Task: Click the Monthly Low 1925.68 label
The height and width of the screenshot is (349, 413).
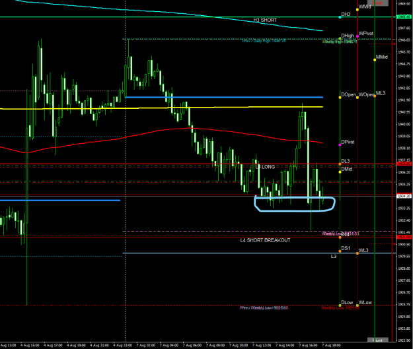Action: pyautogui.click(x=340, y=308)
